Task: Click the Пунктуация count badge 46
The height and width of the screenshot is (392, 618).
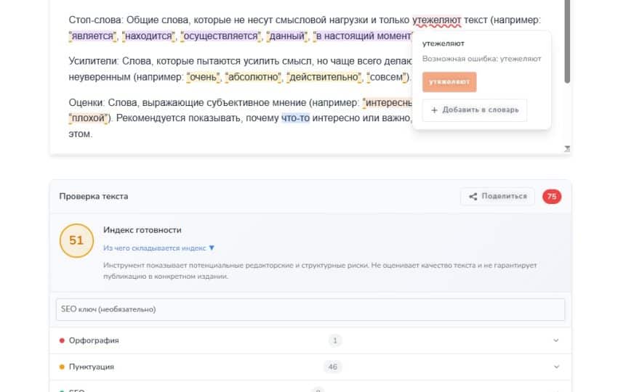Action: pyautogui.click(x=333, y=367)
